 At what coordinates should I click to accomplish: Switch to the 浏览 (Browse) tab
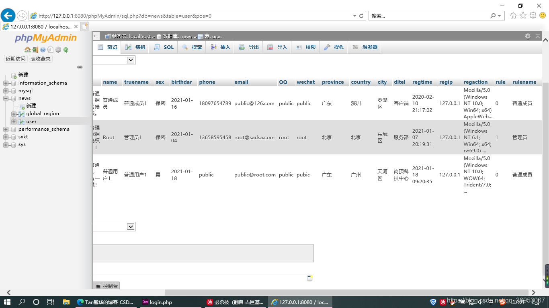click(107, 47)
